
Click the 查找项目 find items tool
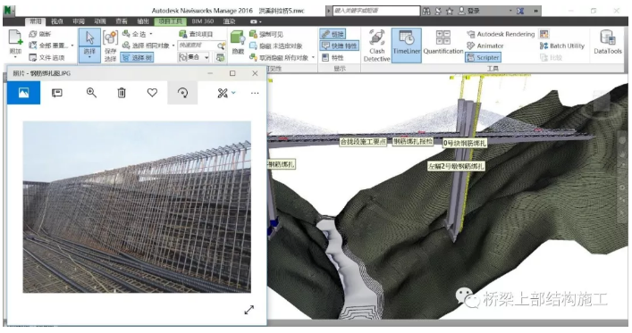196,34
